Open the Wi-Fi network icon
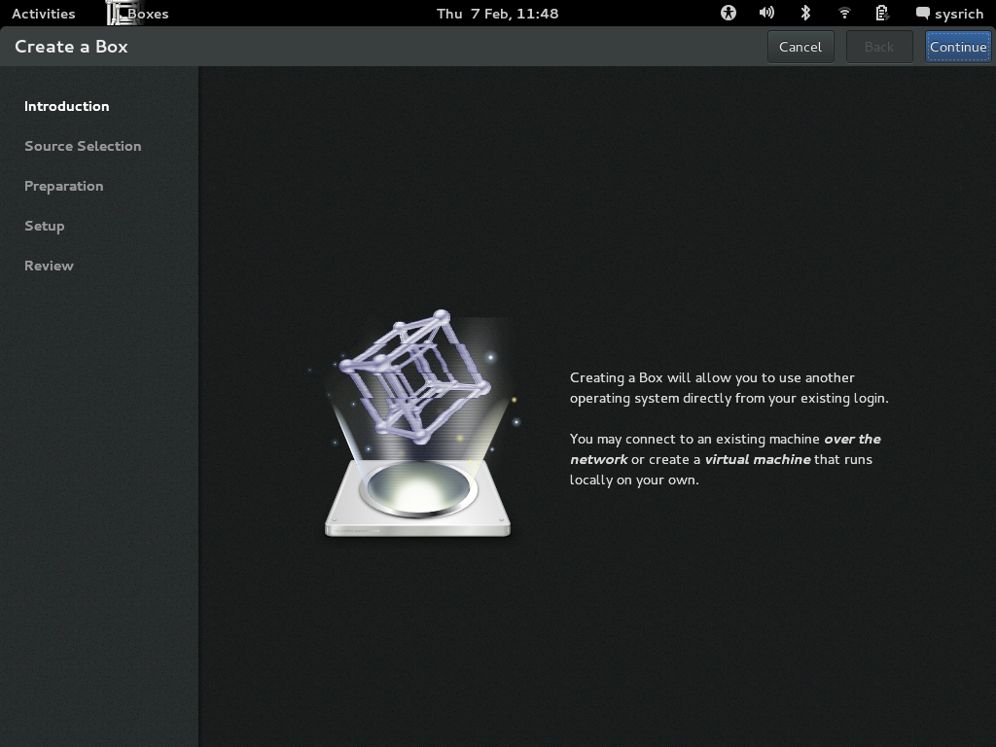Viewport: 996px width, 747px height. pos(844,13)
